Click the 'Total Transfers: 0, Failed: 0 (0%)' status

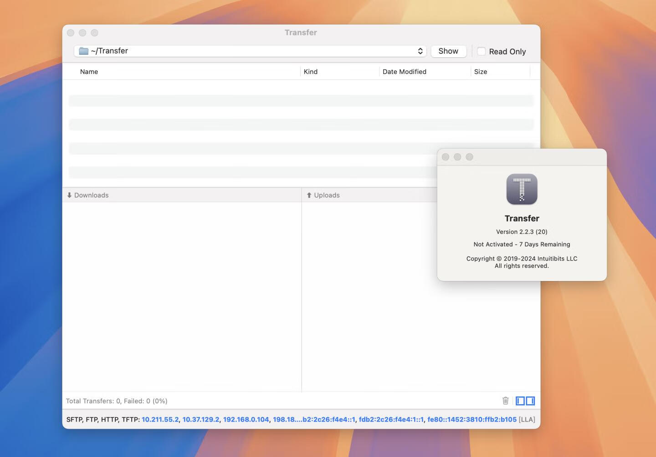click(x=117, y=401)
